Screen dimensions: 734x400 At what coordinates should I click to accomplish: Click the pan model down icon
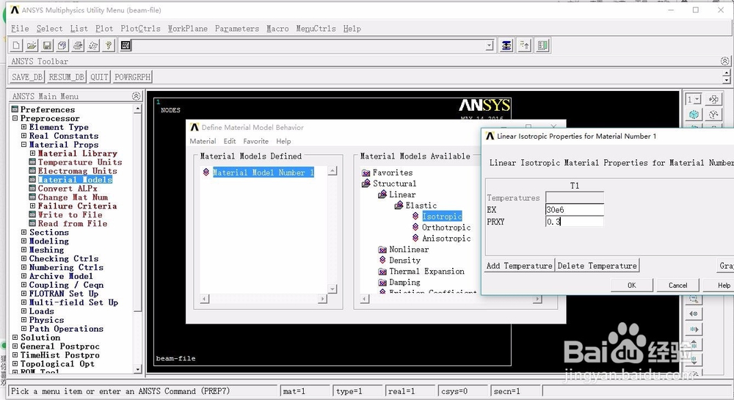(x=694, y=360)
